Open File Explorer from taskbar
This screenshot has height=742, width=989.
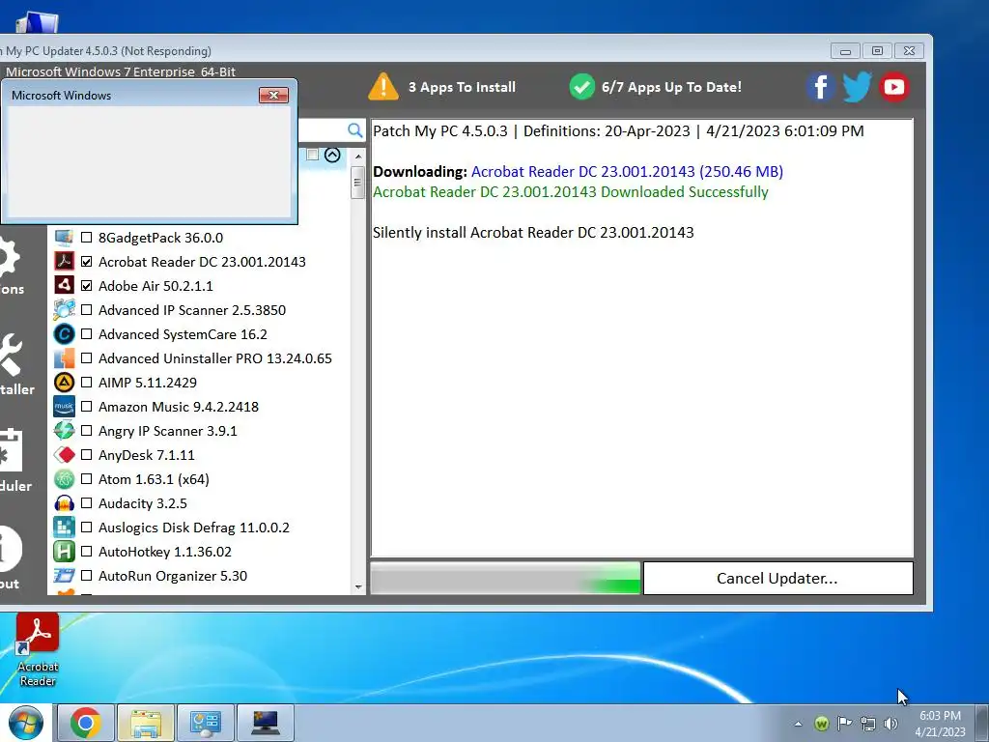146,723
